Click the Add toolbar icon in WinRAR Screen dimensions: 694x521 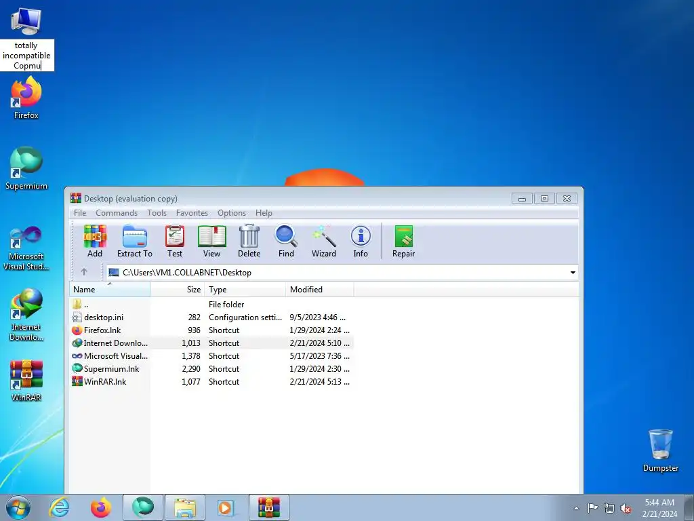click(95, 241)
